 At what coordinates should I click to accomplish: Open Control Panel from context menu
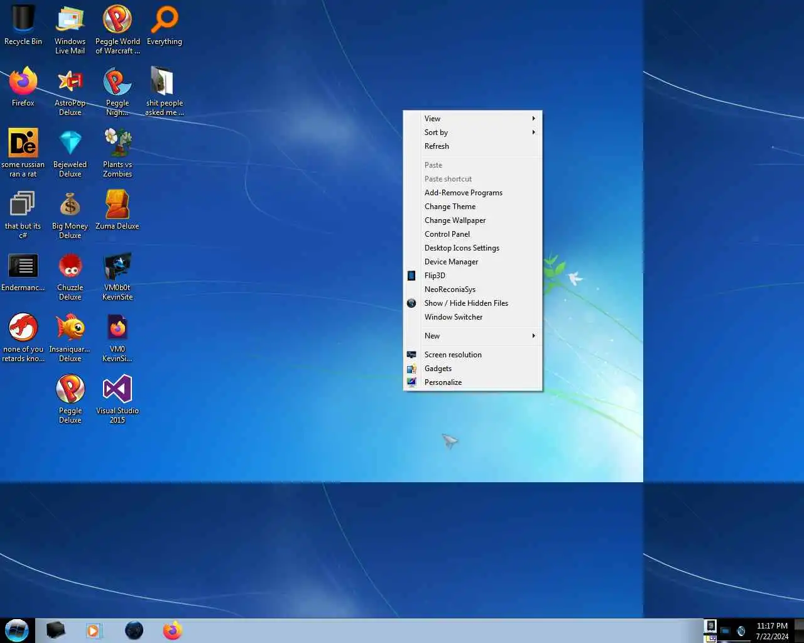tap(472, 234)
